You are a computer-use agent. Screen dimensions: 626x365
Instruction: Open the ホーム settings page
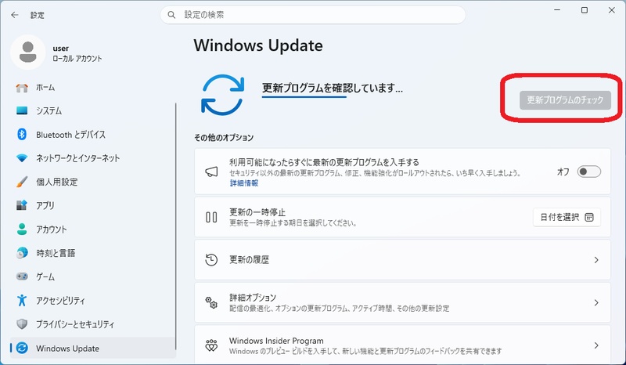pyautogui.click(x=92, y=88)
